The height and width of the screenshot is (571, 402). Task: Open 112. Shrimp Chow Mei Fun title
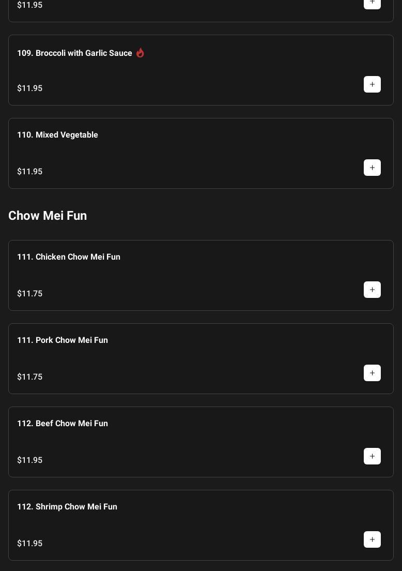pos(67,507)
